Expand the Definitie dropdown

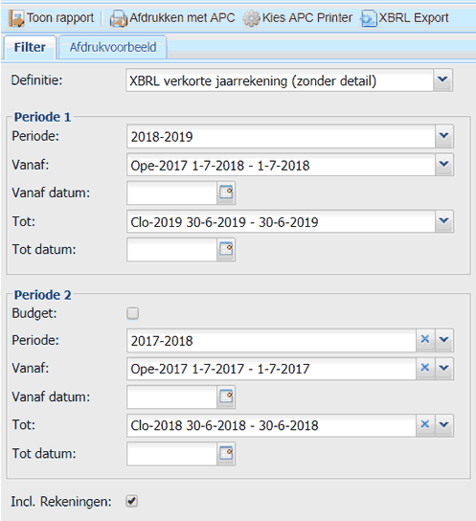tap(442, 80)
